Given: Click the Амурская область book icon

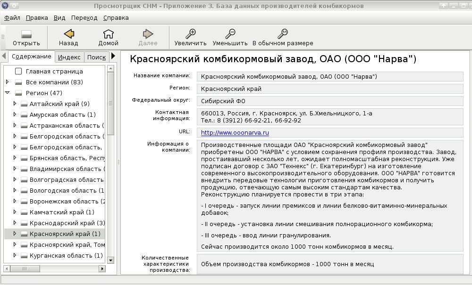Looking at the screenshot, I should tap(24, 115).
